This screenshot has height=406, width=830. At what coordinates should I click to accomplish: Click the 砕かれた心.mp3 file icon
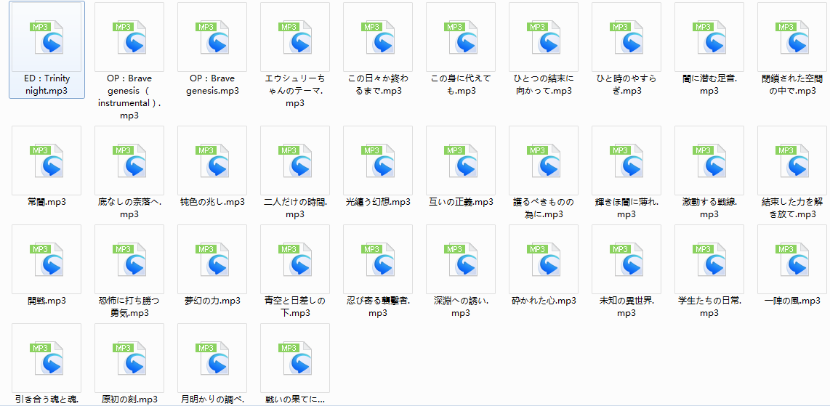pos(544,259)
